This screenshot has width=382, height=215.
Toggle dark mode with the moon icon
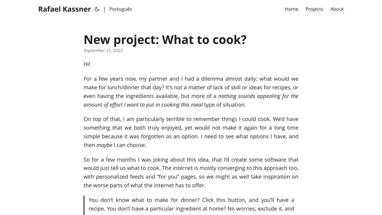point(97,9)
